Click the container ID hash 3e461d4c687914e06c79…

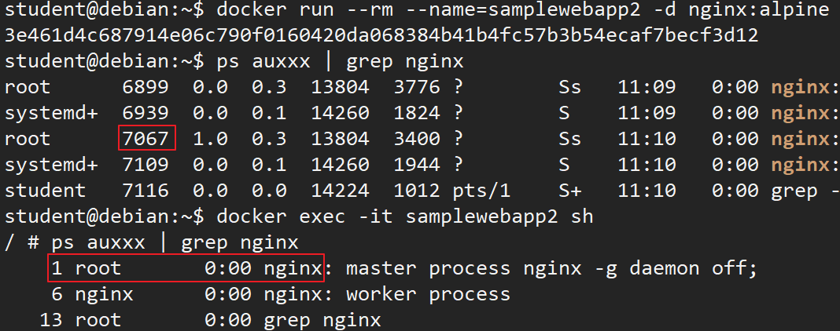tap(381, 36)
